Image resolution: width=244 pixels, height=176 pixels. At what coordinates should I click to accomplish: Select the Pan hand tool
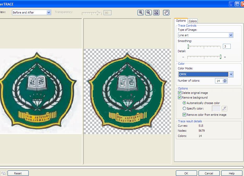coord(166,13)
